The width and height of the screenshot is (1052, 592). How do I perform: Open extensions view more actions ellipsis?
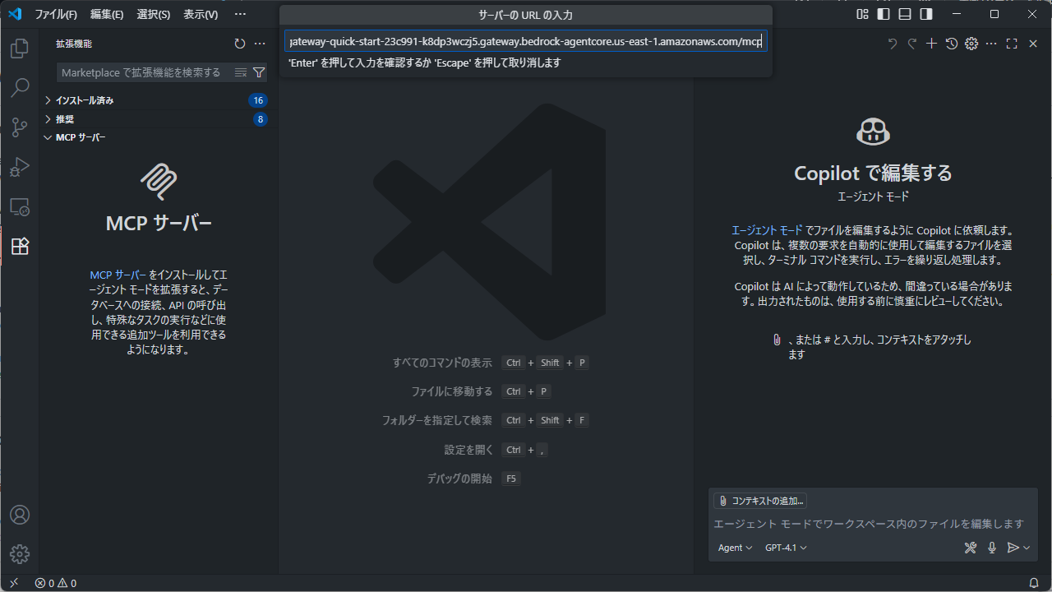click(x=260, y=44)
